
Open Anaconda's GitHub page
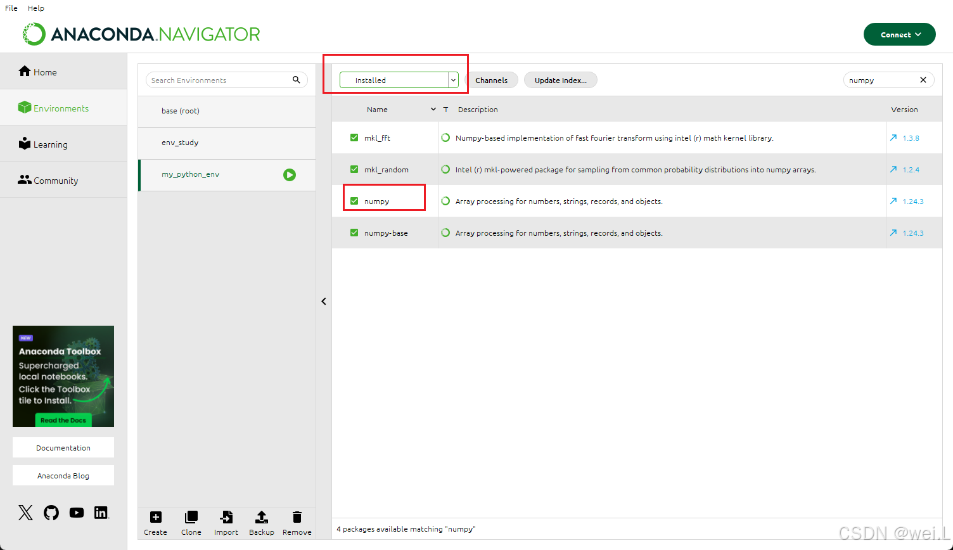pyautogui.click(x=51, y=513)
